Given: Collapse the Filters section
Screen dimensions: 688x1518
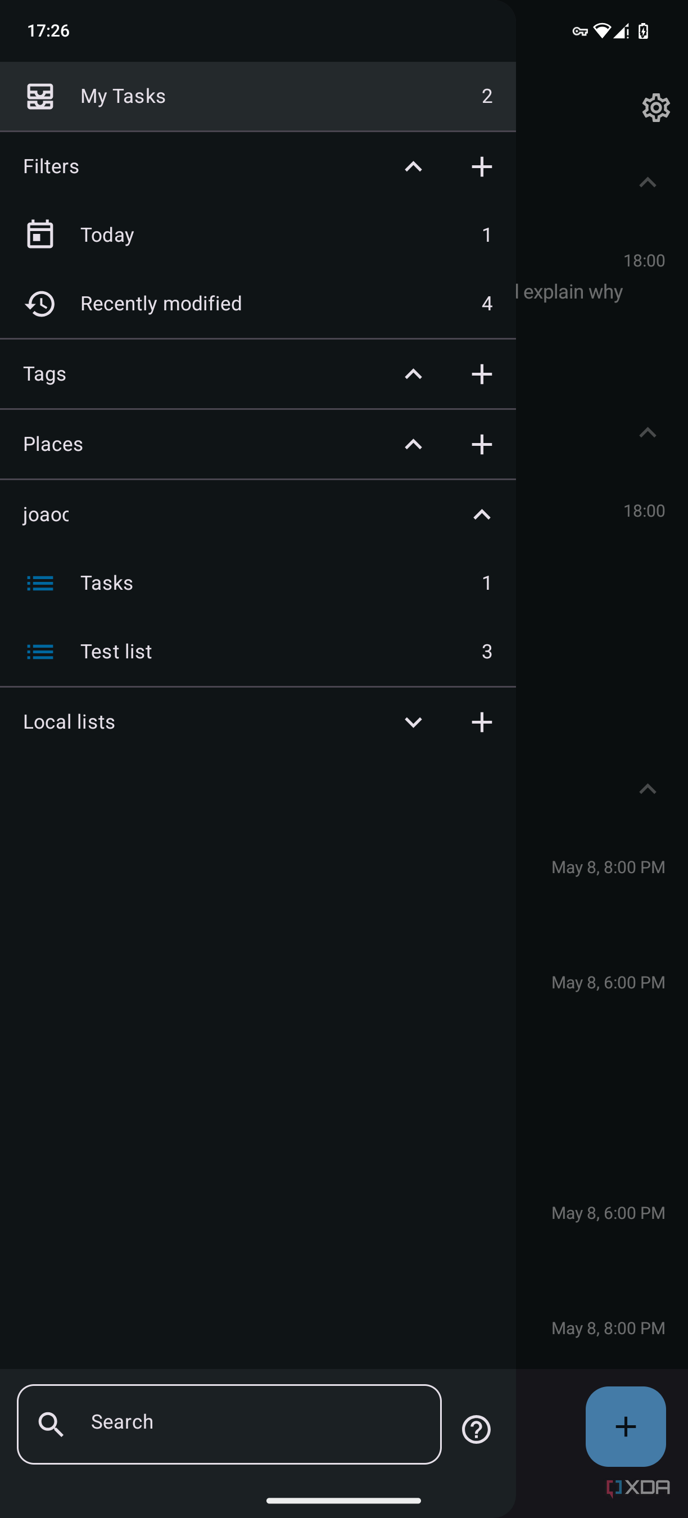Looking at the screenshot, I should point(413,167).
